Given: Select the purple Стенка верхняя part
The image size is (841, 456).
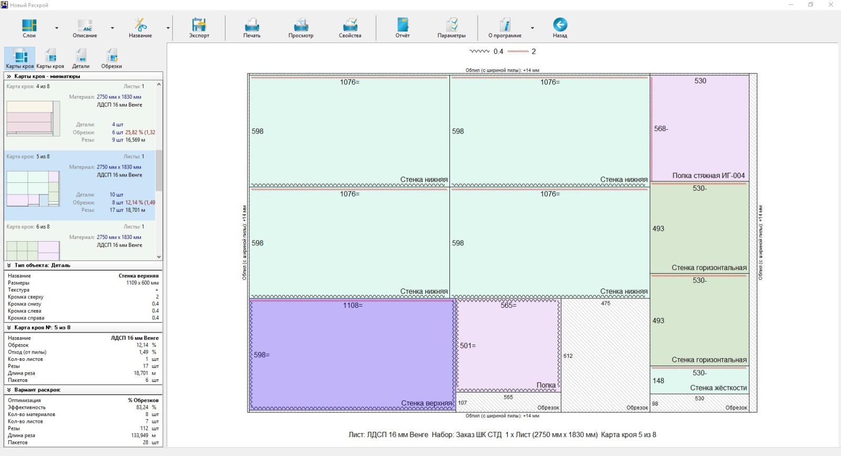Looking at the screenshot, I should pos(352,355).
